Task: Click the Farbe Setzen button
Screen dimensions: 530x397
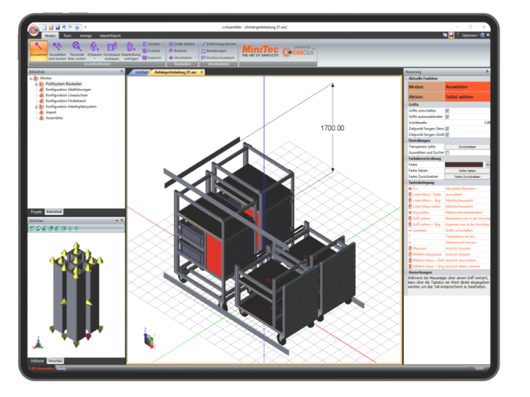Action: tap(467, 171)
